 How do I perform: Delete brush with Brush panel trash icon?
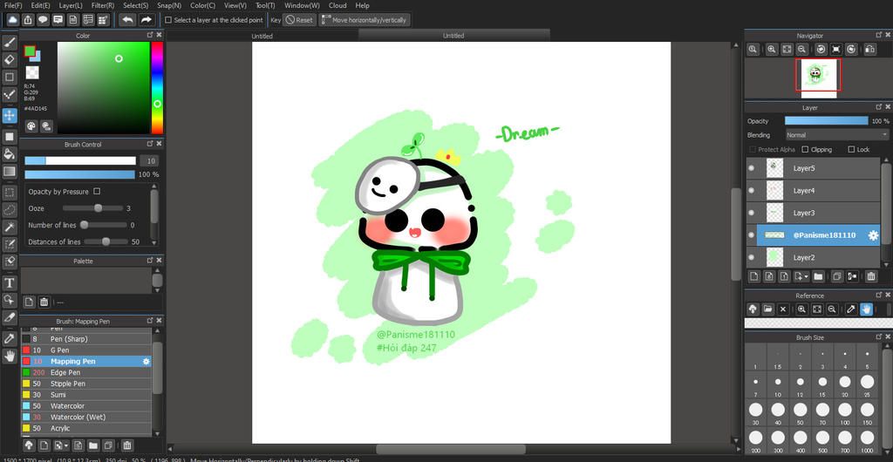(x=127, y=445)
